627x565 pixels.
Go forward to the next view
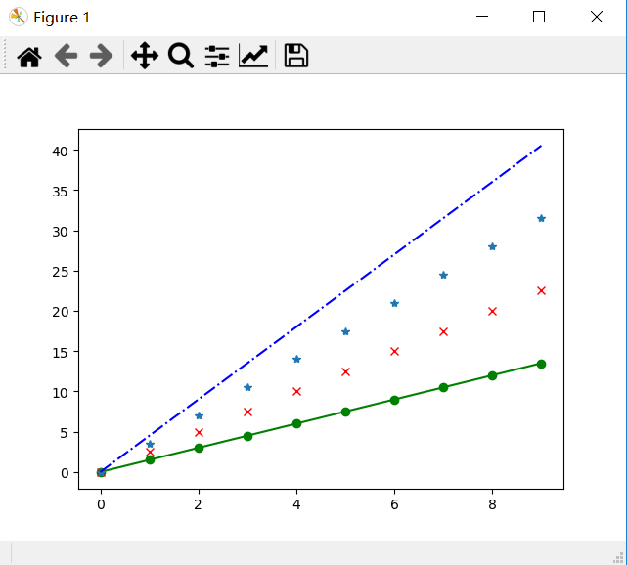tap(101, 56)
